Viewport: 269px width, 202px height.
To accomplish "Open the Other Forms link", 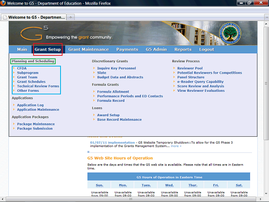I will coord(28,90).
